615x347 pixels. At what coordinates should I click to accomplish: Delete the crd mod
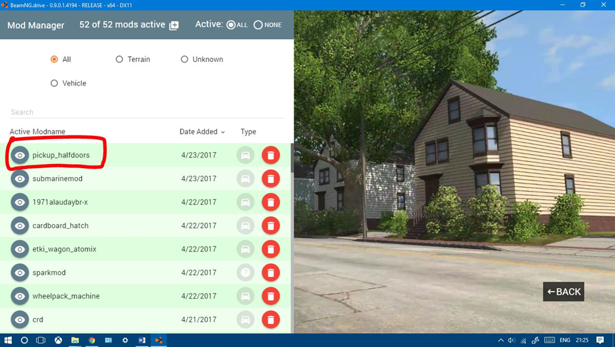271,320
